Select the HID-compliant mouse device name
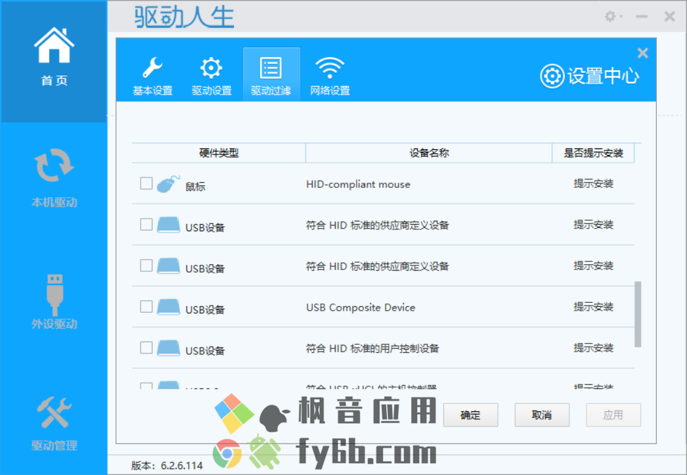The image size is (687, 475). coord(358,185)
